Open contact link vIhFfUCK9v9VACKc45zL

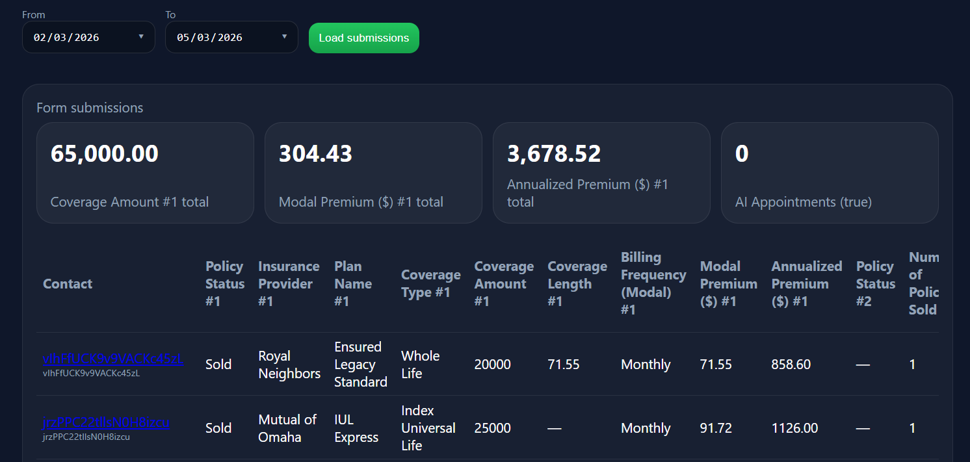[x=112, y=359]
